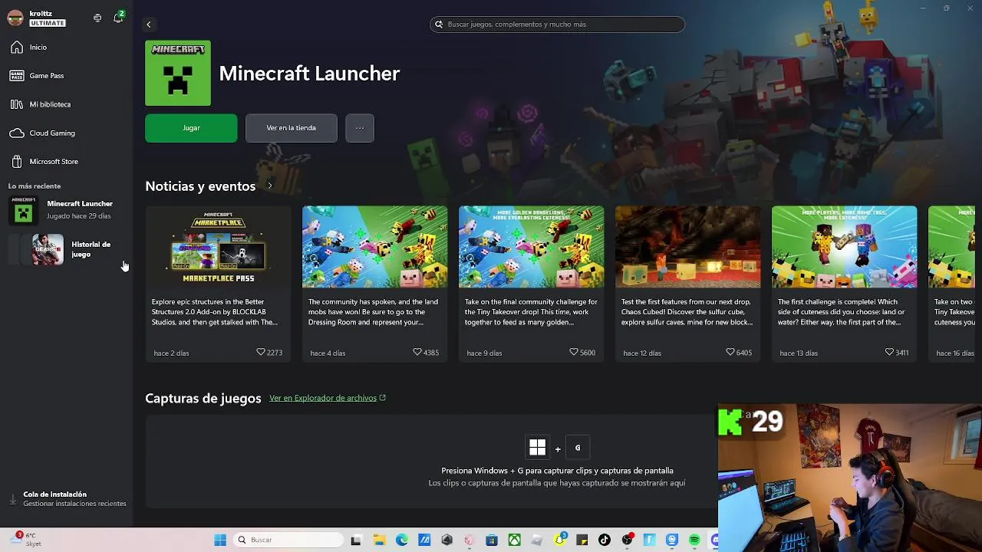Open Task View on the taskbar

click(x=356, y=540)
